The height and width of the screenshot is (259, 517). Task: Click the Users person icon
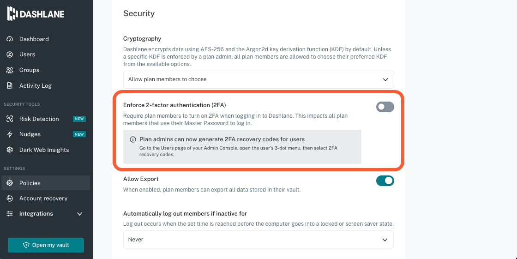pyautogui.click(x=10, y=54)
